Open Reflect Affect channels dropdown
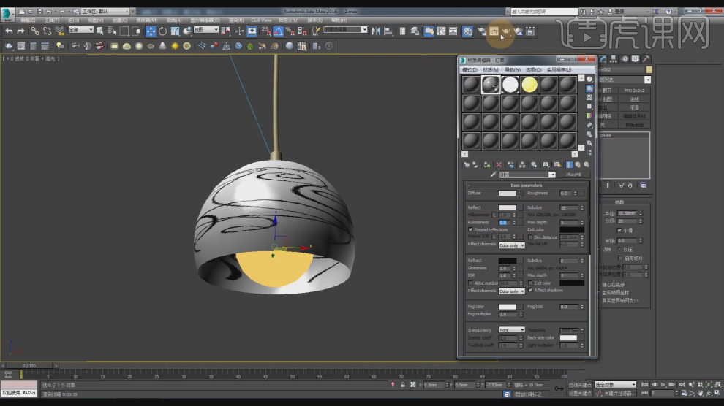 [511, 245]
